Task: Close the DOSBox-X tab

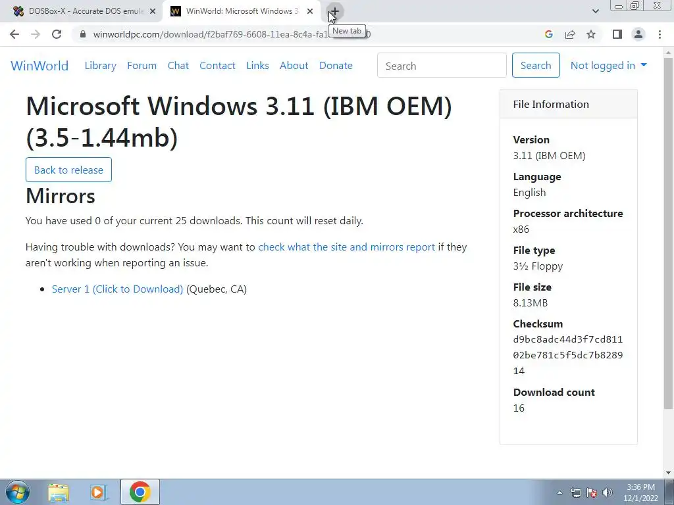Action: [x=153, y=12]
